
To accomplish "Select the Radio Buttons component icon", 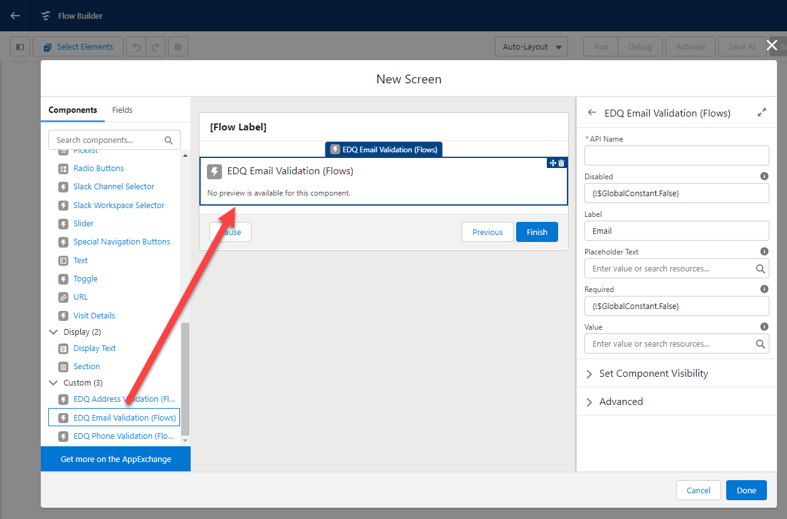I will [63, 169].
